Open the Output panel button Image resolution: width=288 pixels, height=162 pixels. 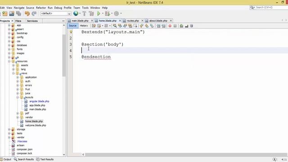click(x=6, y=159)
